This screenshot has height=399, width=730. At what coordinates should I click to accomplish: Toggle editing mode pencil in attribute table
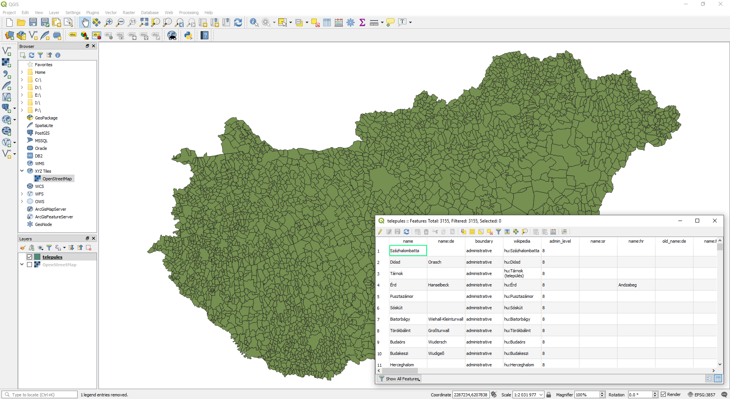click(380, 232)
